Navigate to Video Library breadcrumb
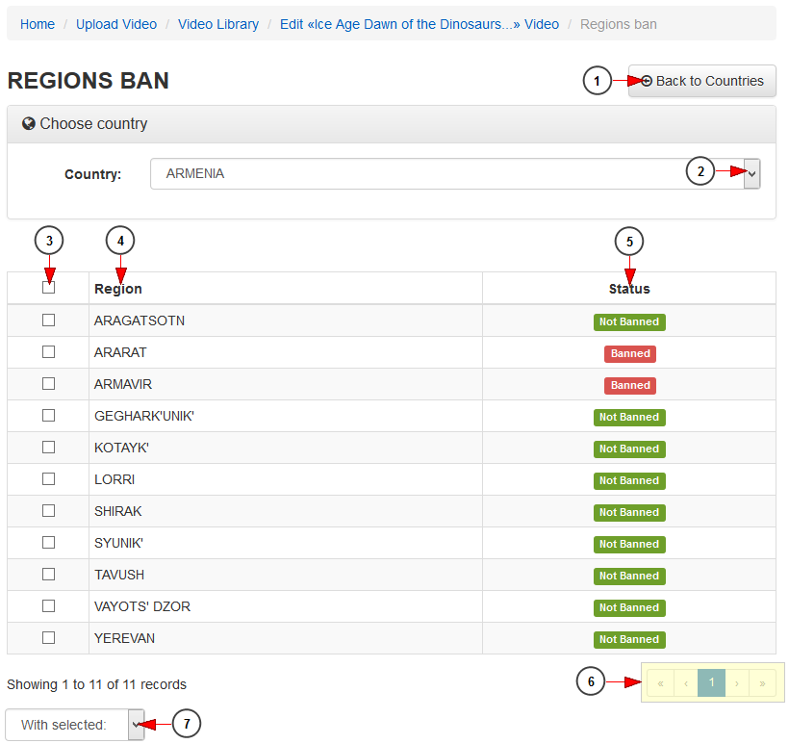 click(218, 24)
